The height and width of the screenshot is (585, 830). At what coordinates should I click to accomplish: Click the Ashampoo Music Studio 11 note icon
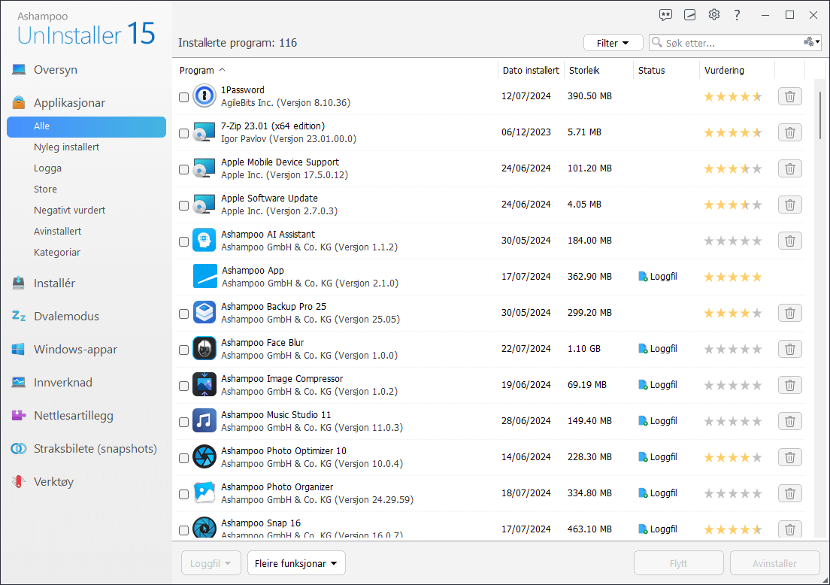tap(204, 421)
